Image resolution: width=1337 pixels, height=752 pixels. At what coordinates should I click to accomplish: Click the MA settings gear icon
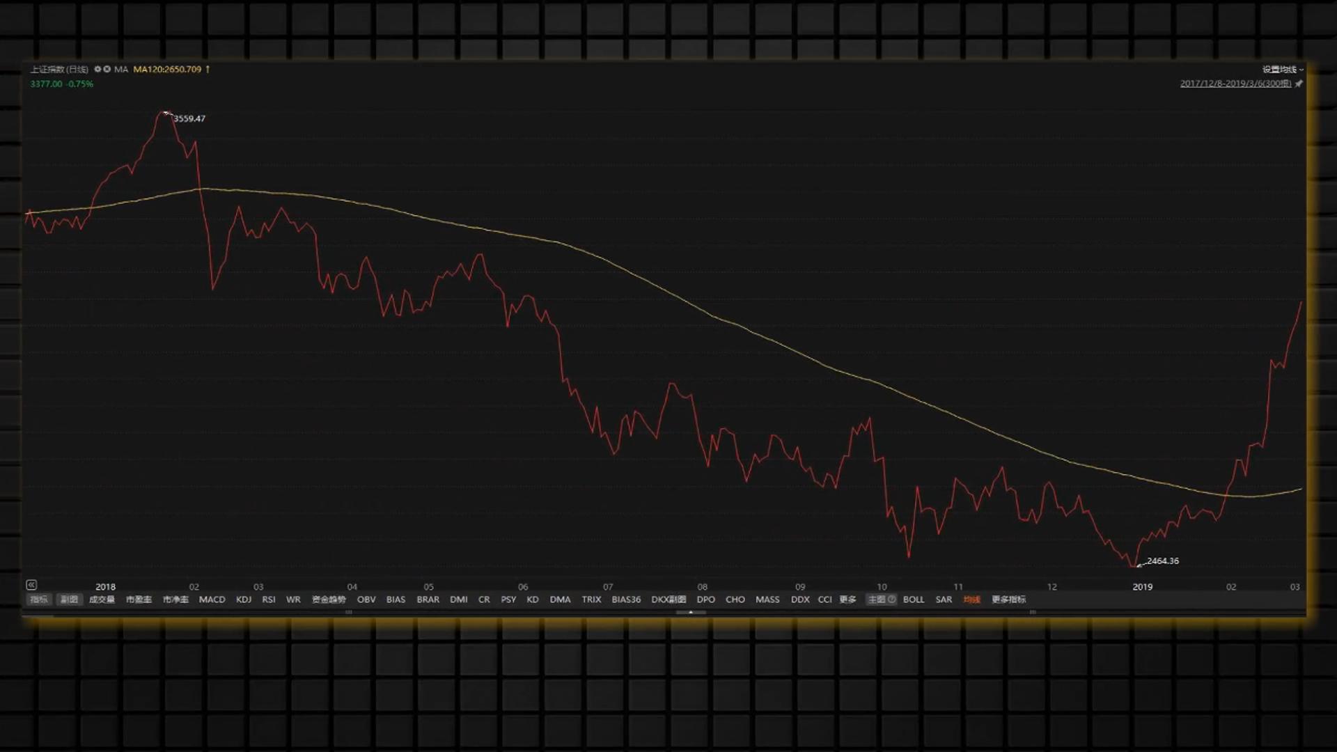pos(97,69)
